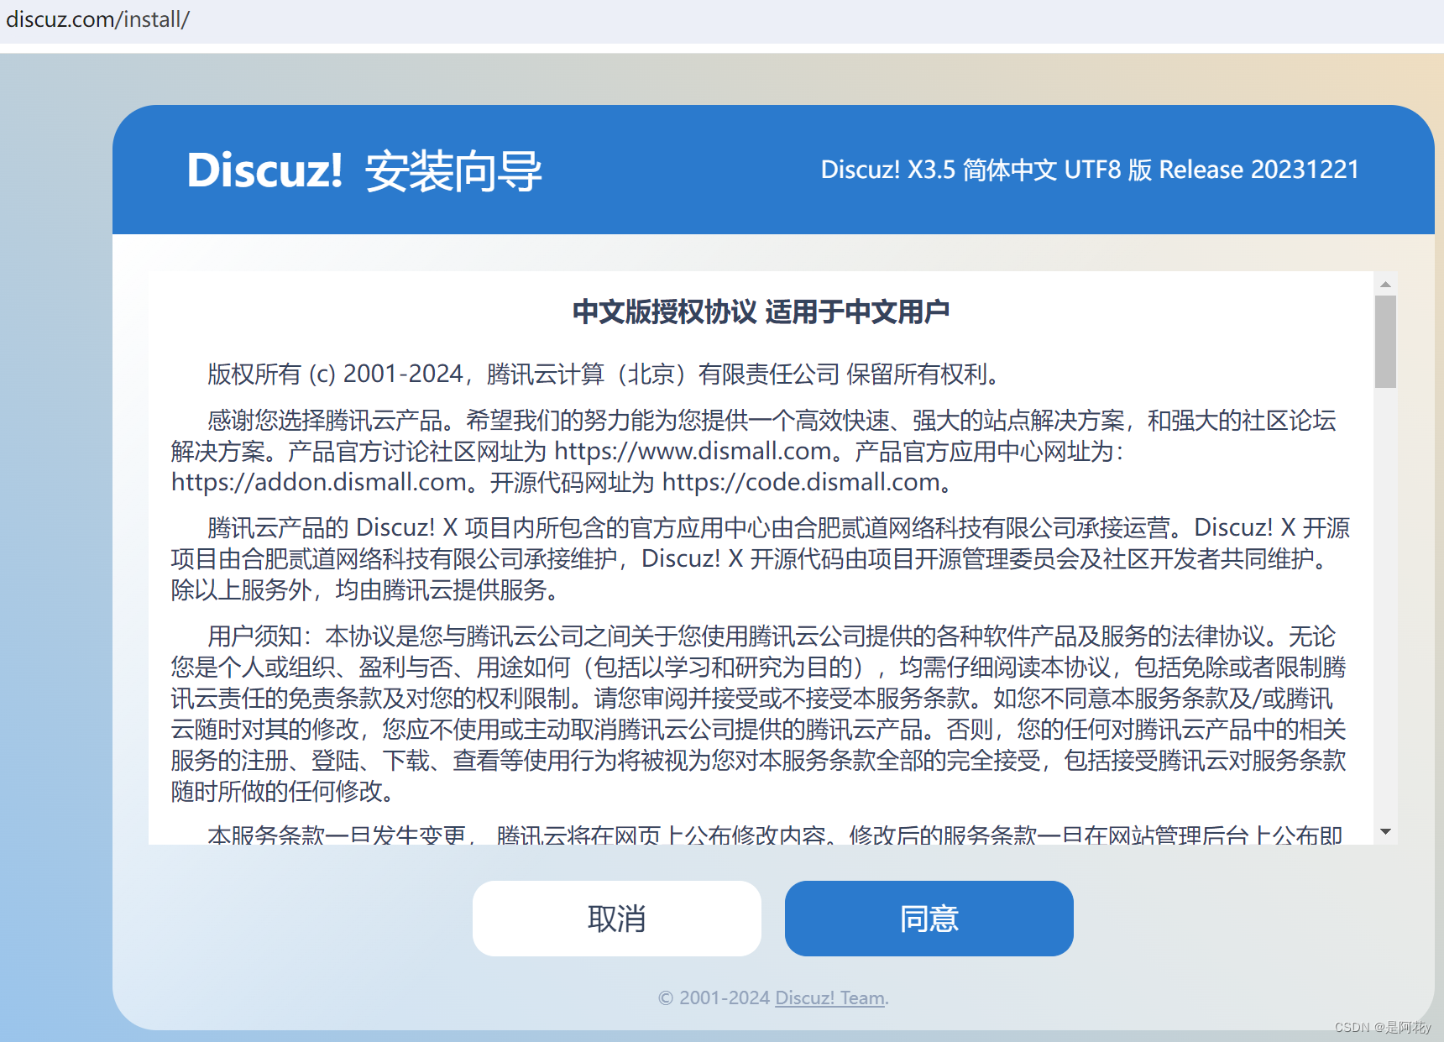Click the paragraph starting 腾讯云产品的 Discuz! X

[759, 558]
